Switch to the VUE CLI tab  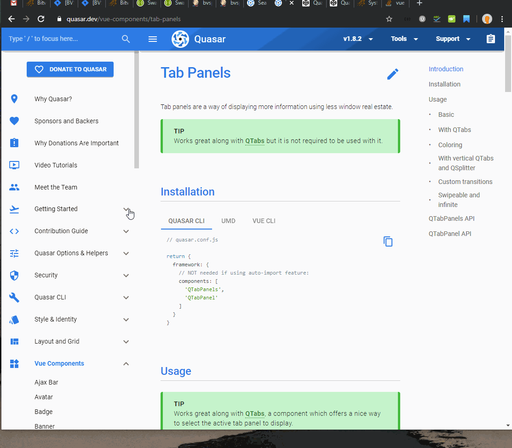(264, 221)
